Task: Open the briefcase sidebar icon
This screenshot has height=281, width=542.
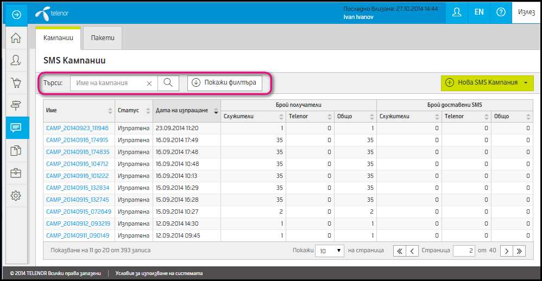Action: tap(16, 173)
